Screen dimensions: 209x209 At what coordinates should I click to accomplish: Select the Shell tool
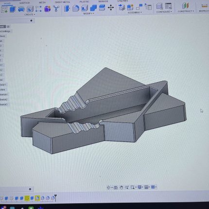[x=85, y=8]
